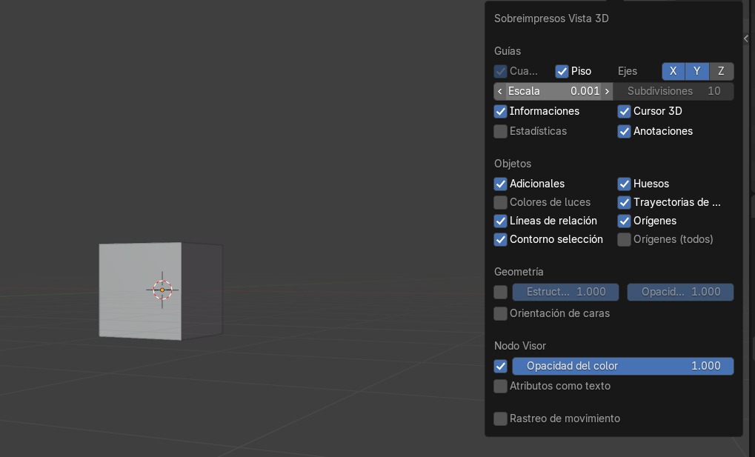
Task: Click the "Objetos" section label
Action: [513, 164]
